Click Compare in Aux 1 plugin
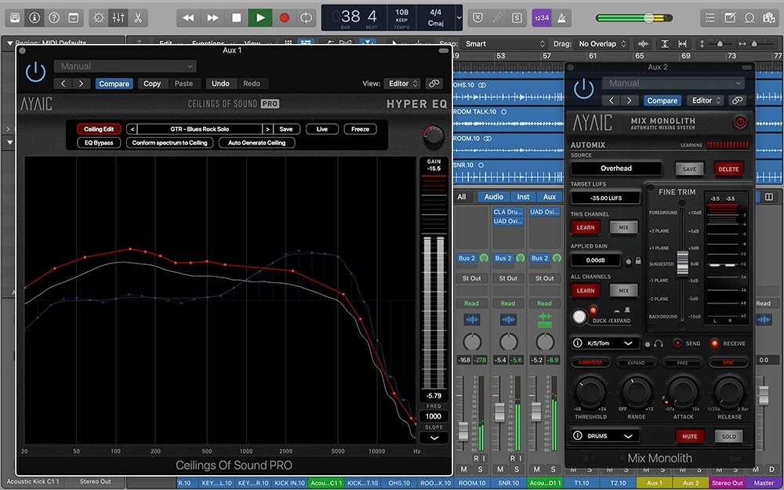The height and width of the screenshot is (490, 784). pos(114,84)
